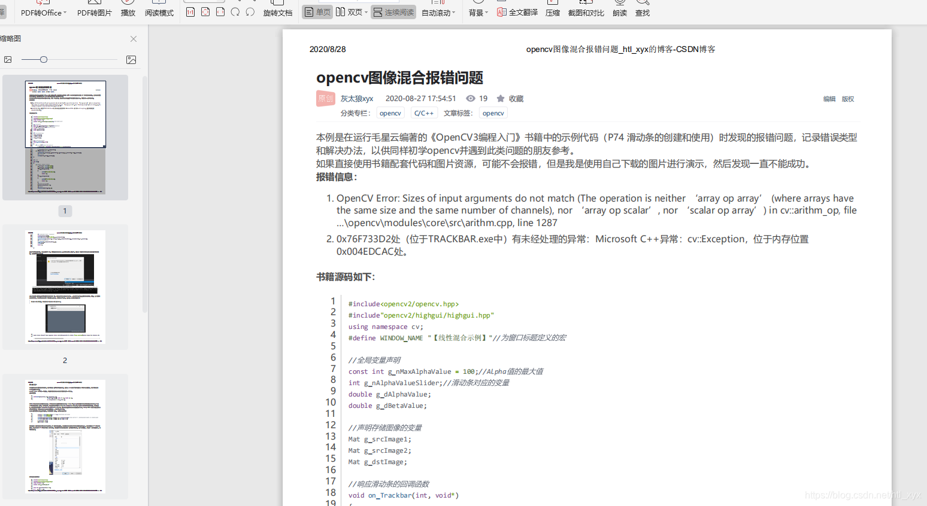Select page 1 thumbnail

(x=65, y=138)
